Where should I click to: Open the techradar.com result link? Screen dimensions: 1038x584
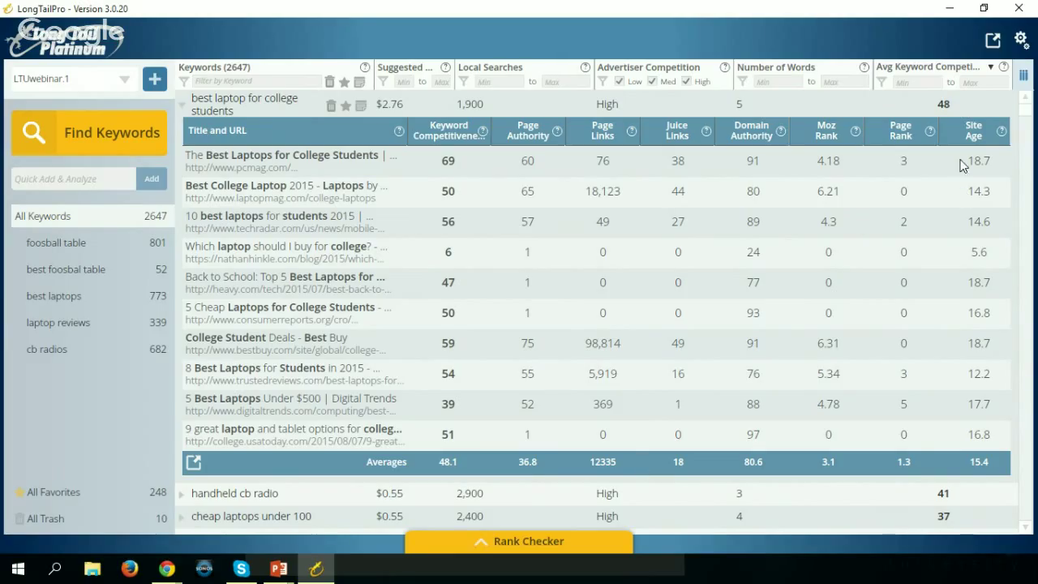(285, 229)
